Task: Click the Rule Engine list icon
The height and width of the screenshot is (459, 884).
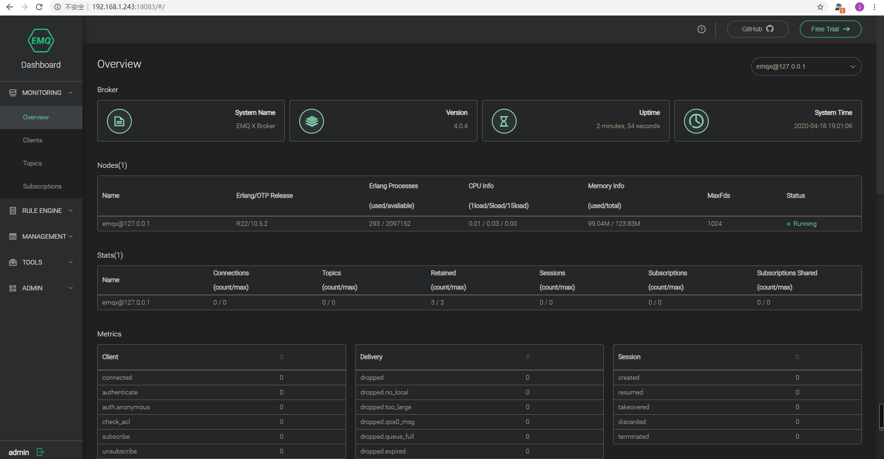Action: click(13, 211)
